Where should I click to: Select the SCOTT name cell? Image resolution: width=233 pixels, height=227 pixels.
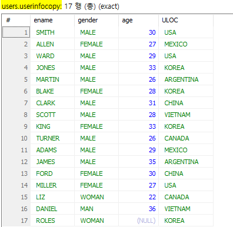(52, 115)
